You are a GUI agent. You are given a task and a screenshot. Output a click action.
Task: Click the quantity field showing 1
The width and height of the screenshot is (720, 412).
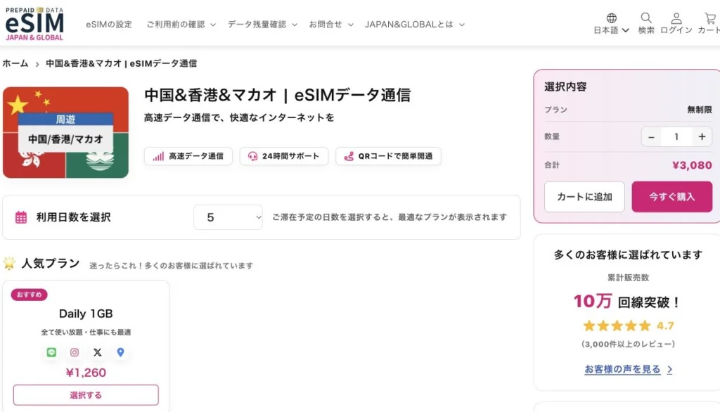click(x=676, y=137)
